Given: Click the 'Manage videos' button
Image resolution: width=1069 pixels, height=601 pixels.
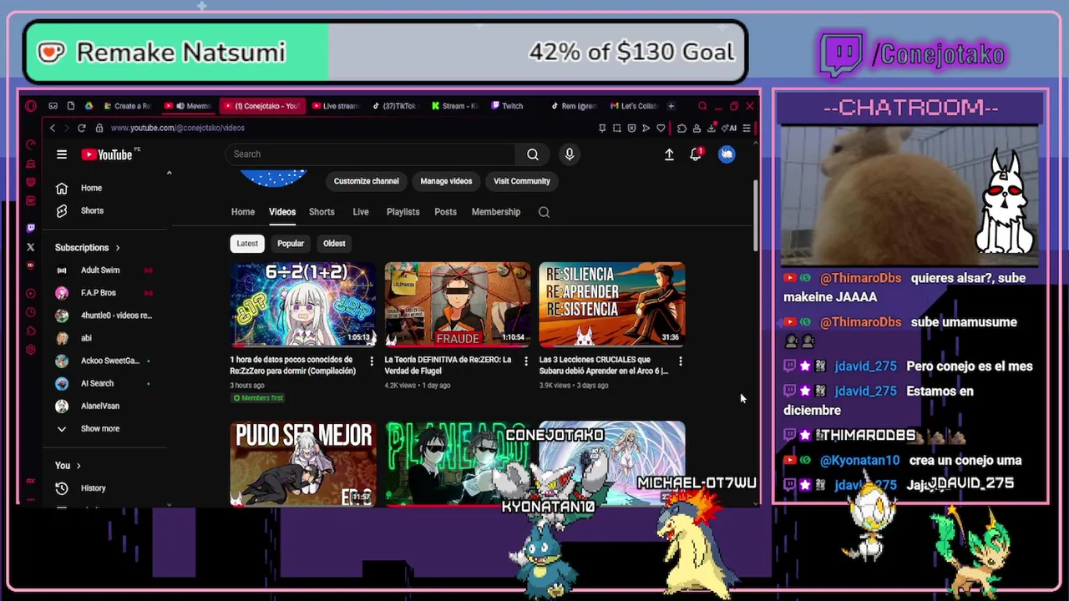Looking at the screenshot, I should (x=446, y=181).
